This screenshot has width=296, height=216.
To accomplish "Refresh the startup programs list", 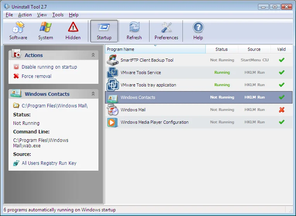I will (134, 31).
